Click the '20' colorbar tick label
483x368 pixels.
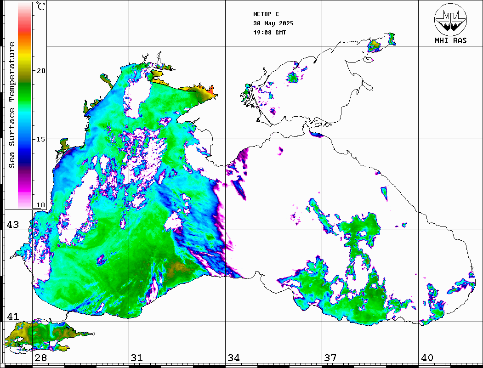(40, 71)
